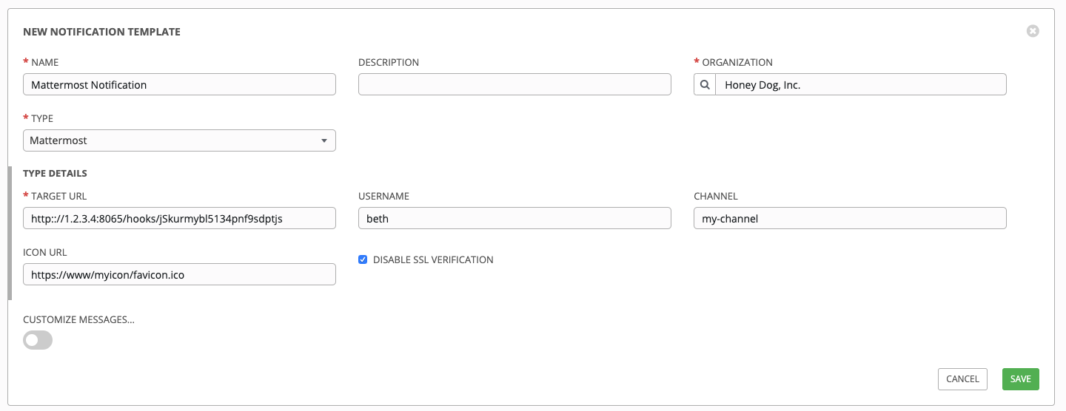Click the Target URL field label
Screen dimensions: 1066x411
tap(59, 196)
